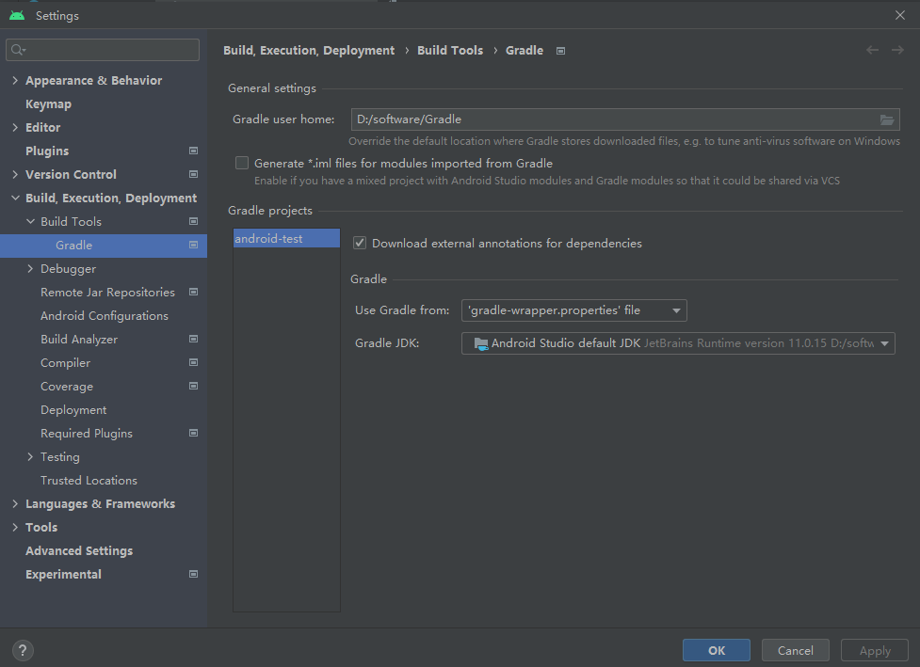Screen dimensions: 920x667
Task: Expand the Tools section
Action: point(15,527)
